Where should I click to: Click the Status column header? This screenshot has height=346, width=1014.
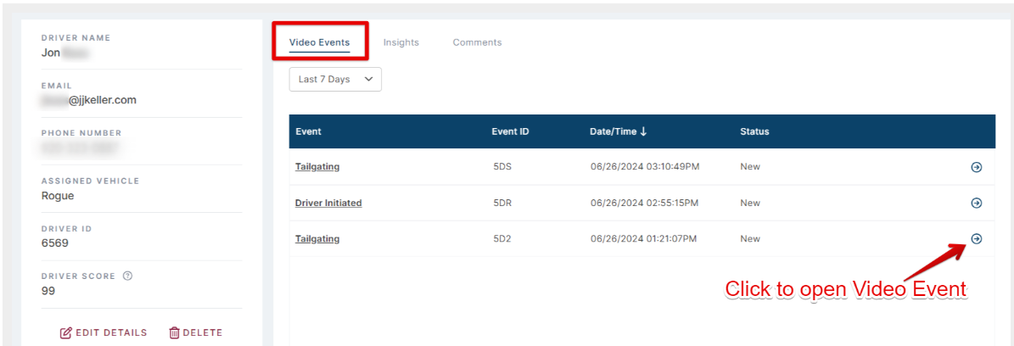pyautogui.click(x=754, y=131)
